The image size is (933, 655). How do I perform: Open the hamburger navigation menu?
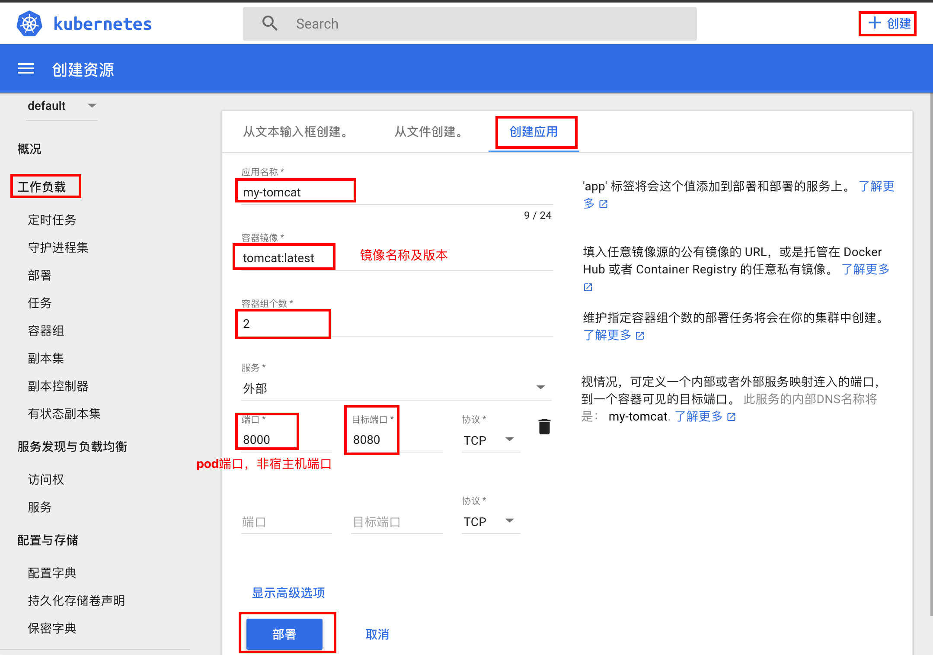point(26,69)
